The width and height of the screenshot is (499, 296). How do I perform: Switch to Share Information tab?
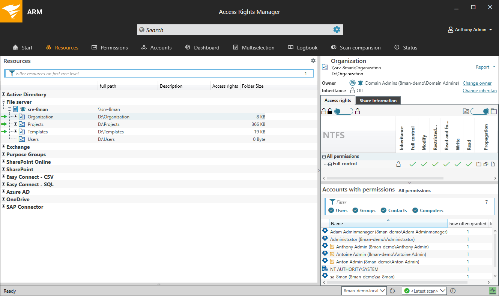[x=378, y=100]
